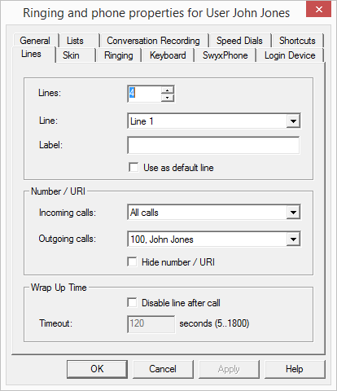Open the Login Device tab

290,55
